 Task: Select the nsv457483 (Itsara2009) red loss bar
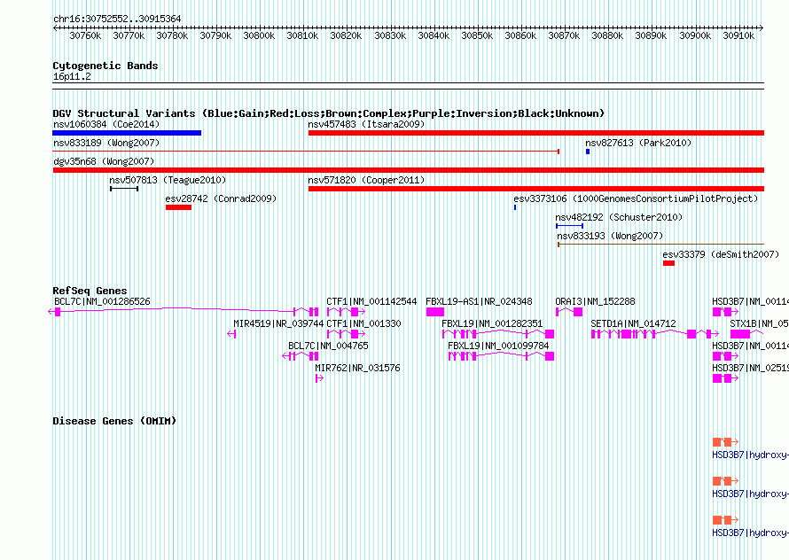pyautogui.click(x=535, y=133)
